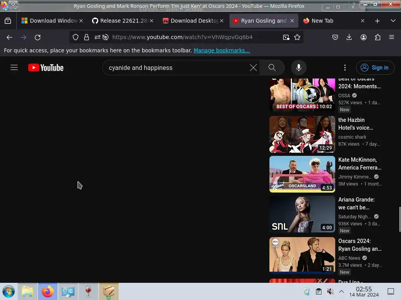Open the Windows-style Start menu orb
Screen dimensions: 401x300
click(9, 291)
